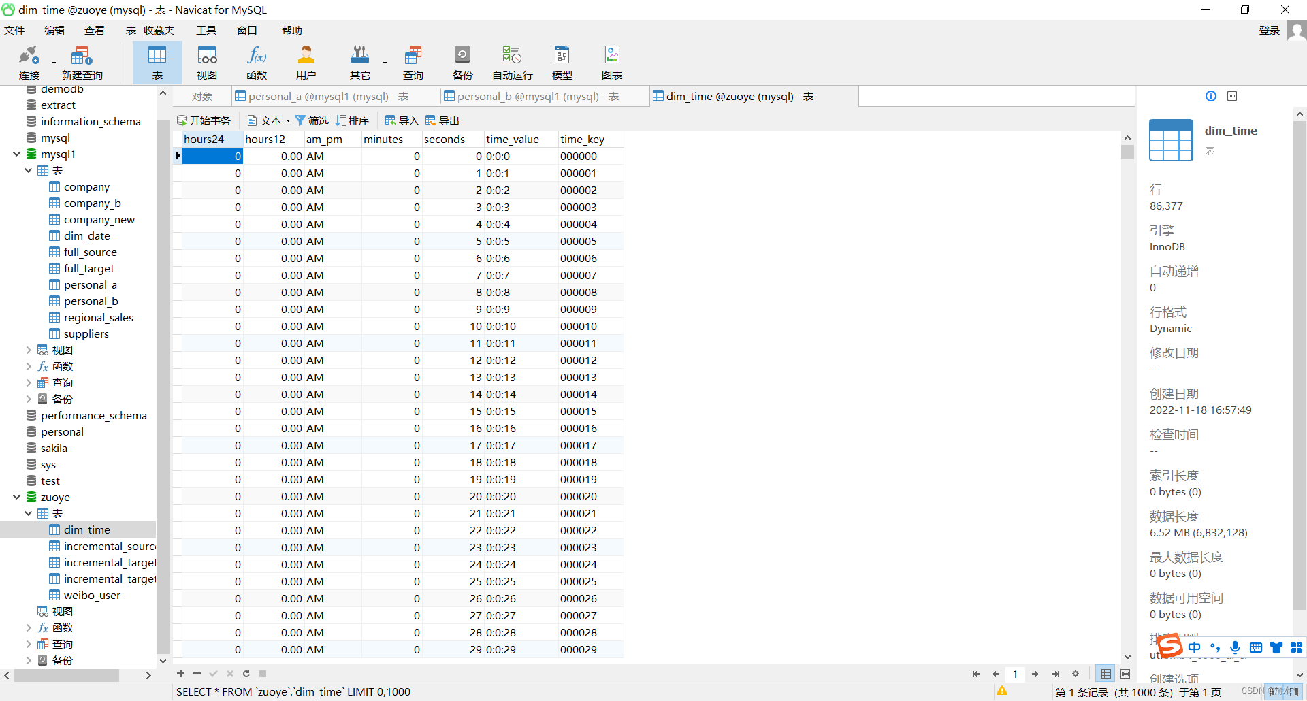Click the 登录 login link
Image resolution: width=1307 pixels, height=701 pixels.
pos(1270,30)
